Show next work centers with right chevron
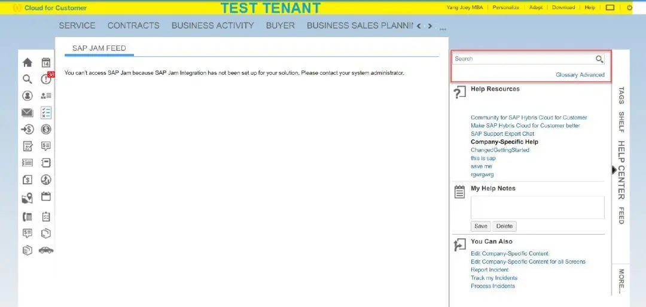 [429, 26]
